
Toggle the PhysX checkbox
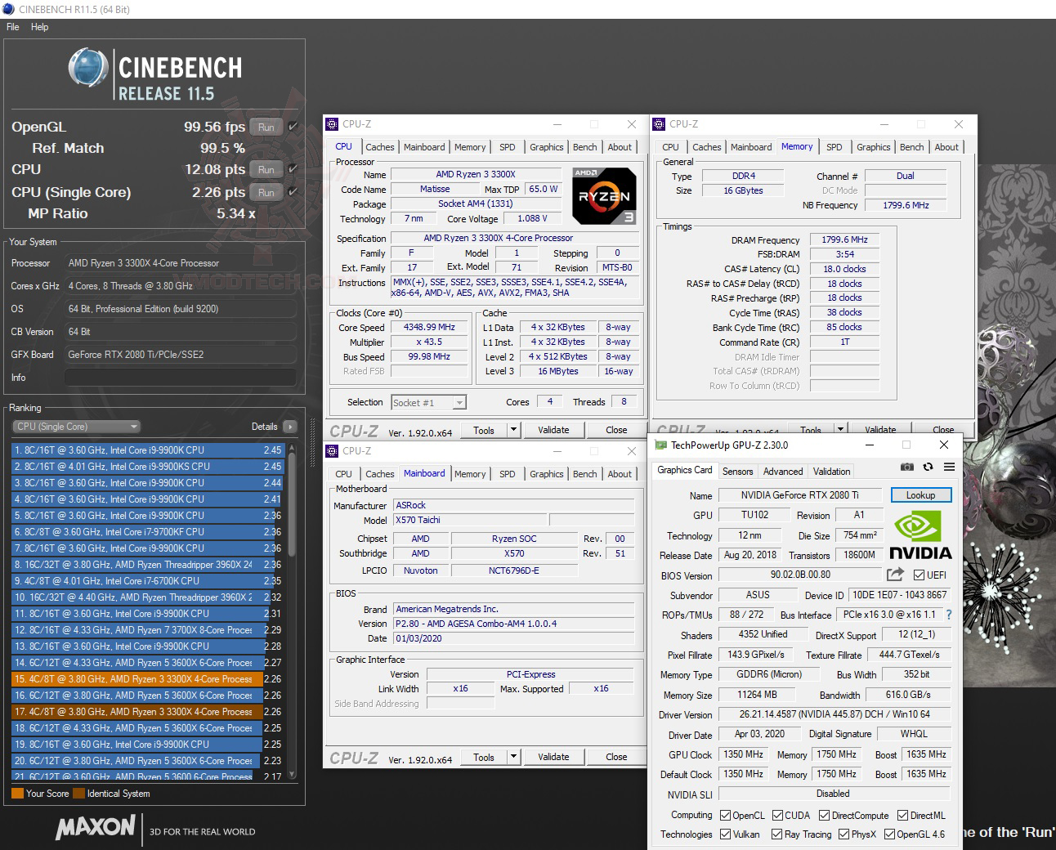(x=844, y=834)
